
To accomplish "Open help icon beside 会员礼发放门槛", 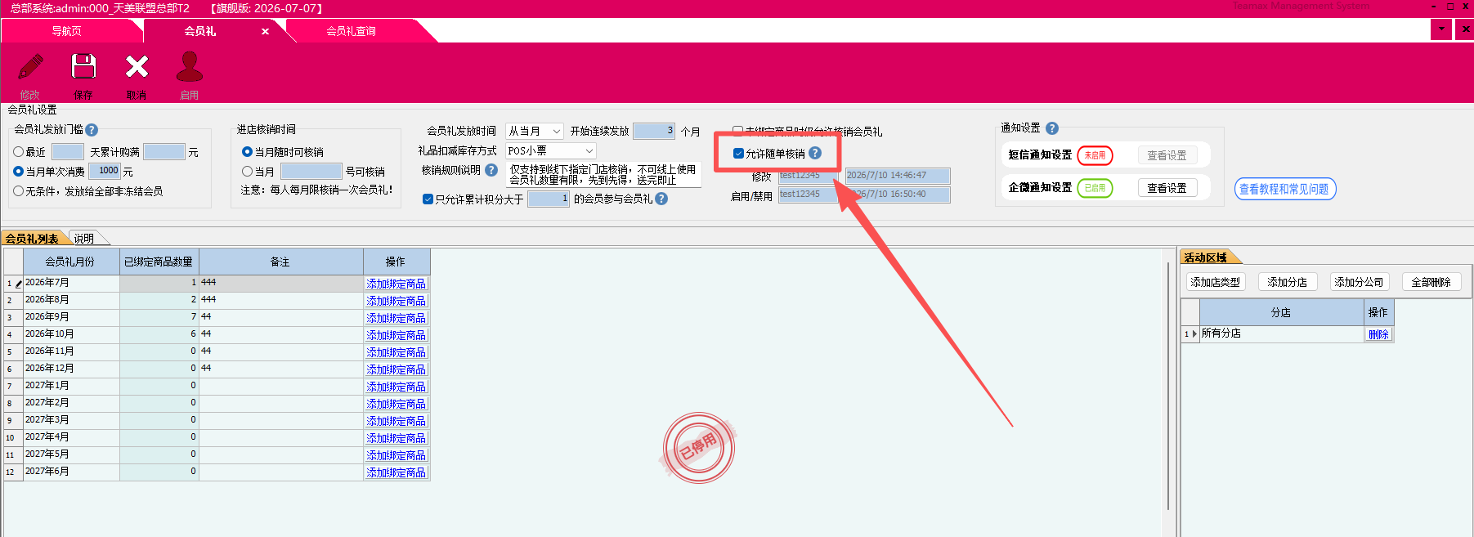I will click(x=92, y=130).
